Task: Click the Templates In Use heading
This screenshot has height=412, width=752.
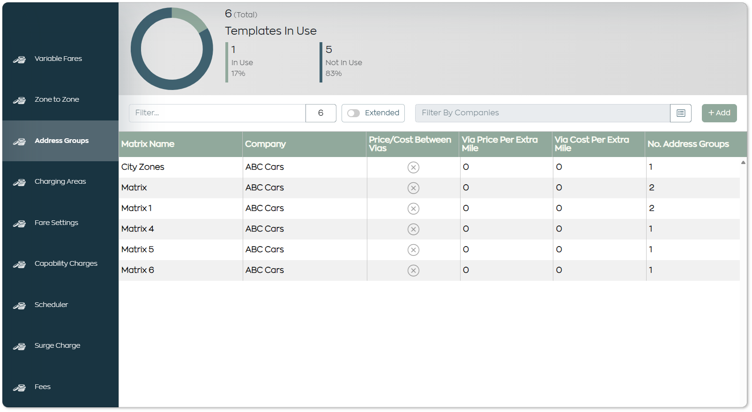Action: 271,31
